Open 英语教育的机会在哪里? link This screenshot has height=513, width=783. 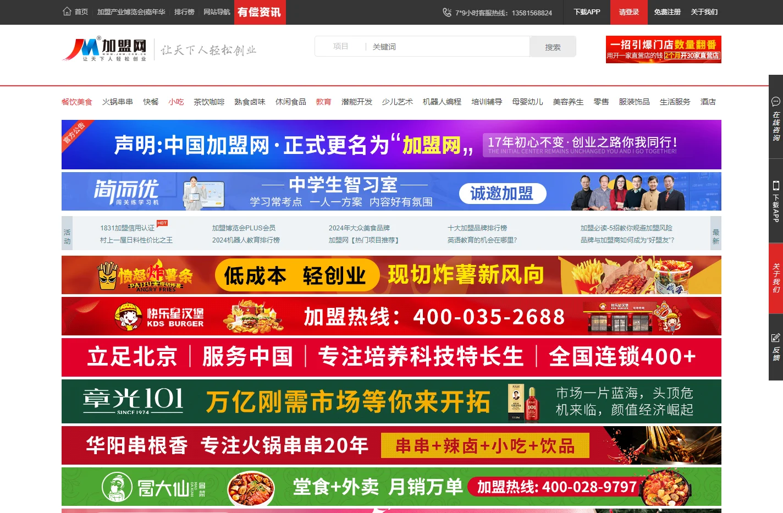tap(482, 240)
